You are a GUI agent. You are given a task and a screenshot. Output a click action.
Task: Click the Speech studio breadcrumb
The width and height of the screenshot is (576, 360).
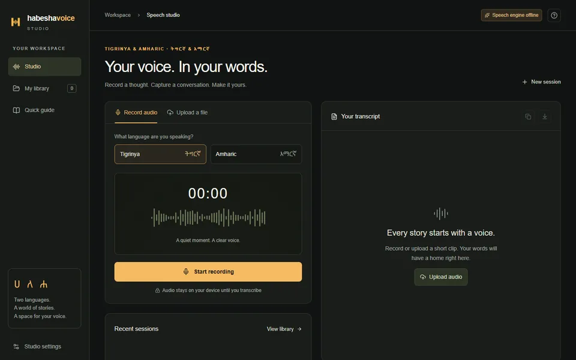[163, 15]
